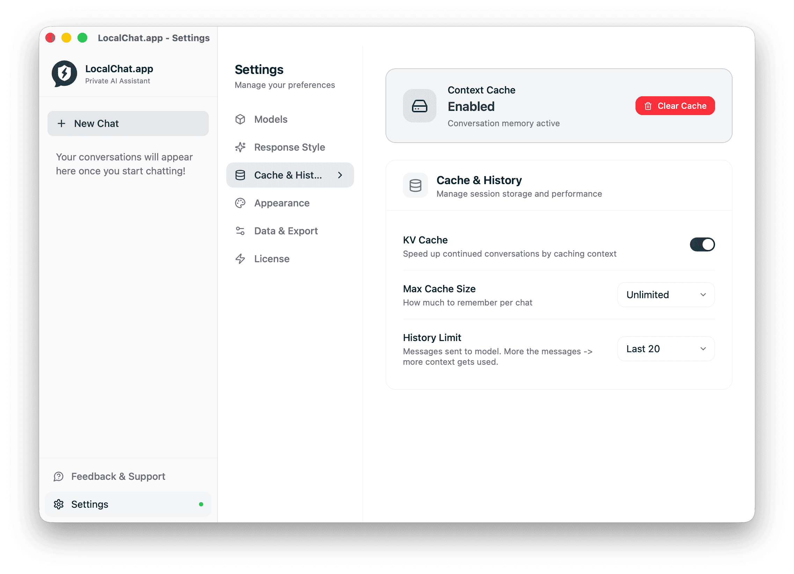Image resolution: width=794 pixels, height=574 pixels.
Task: Open the Max Cache Size dropdown
Action: 666,295
